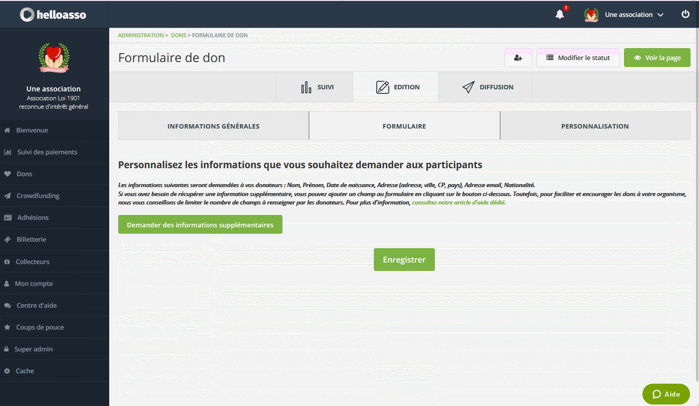Click Voir la page button
This screenshot has height=406, width=699.
657,58
